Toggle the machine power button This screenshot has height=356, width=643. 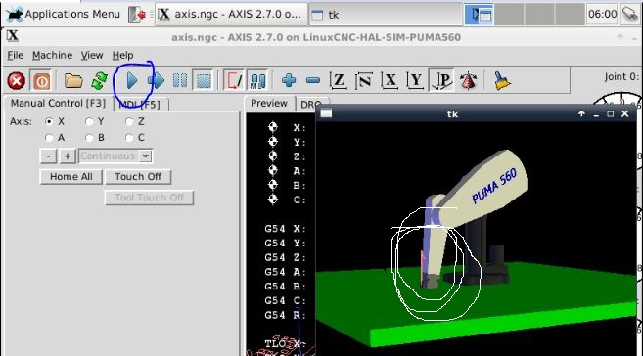tap(41, 81)
